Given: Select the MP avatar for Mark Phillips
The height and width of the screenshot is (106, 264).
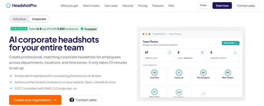Looking at the screenshot, I should (228, 73).
